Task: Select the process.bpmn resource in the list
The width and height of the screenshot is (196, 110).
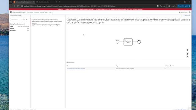Action: coord(47,22)
